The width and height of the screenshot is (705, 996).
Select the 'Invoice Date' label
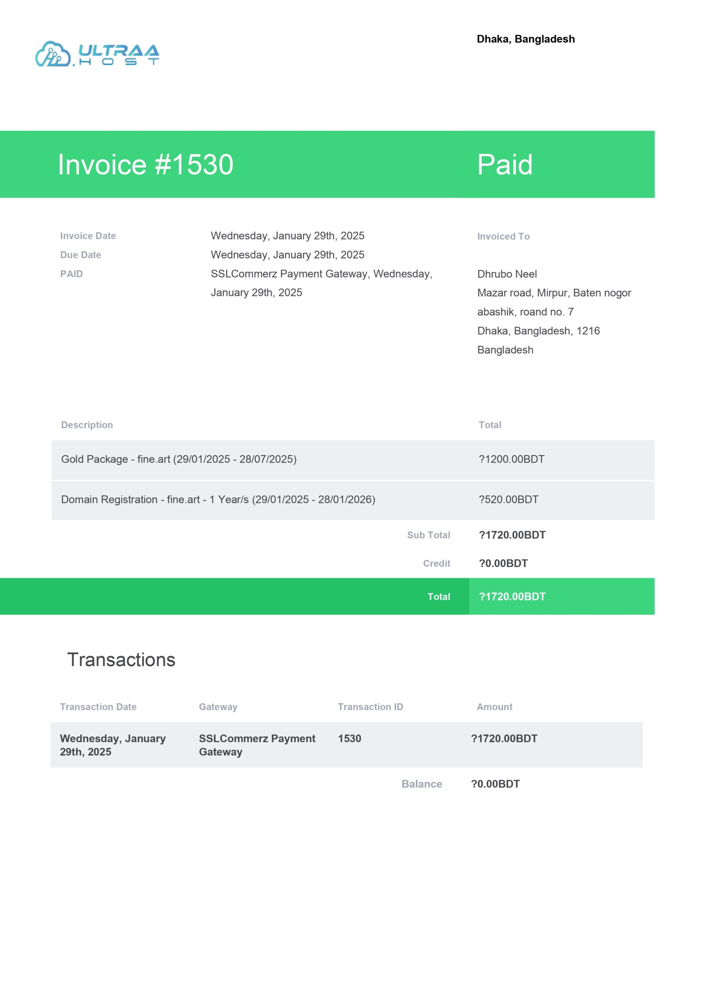pyautogui.click(x=88, y=236)
